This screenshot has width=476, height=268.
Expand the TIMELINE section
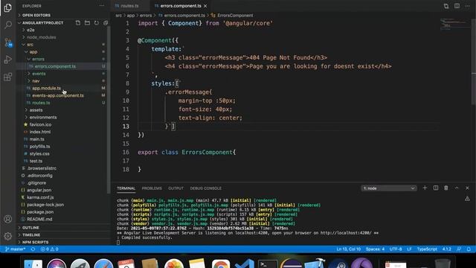point(31,235)
